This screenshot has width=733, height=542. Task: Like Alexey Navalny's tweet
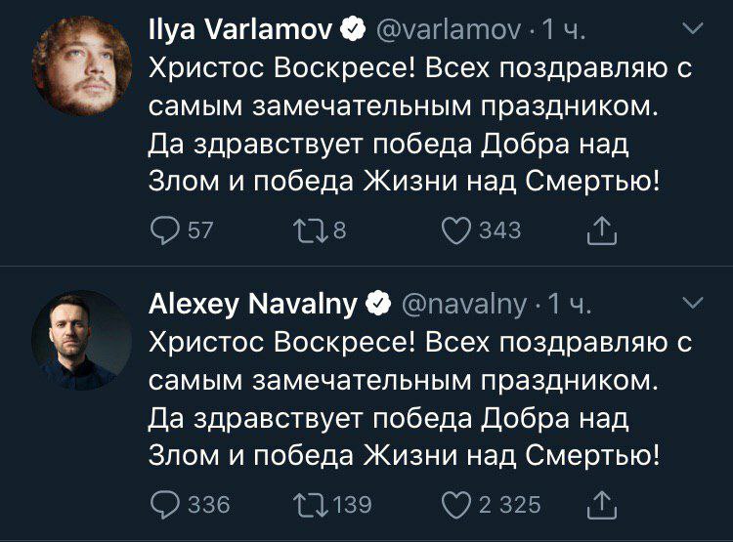pyautogui.click(x=454, y=504)
